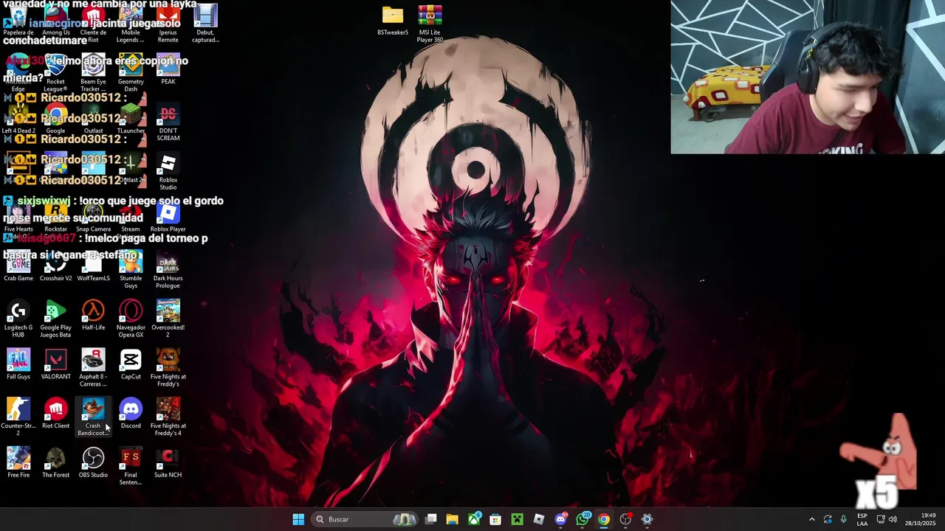This screenshot has width=945, height=531.
Task: Open WhatsApp from the taskbar
Action: coord(582,519)
